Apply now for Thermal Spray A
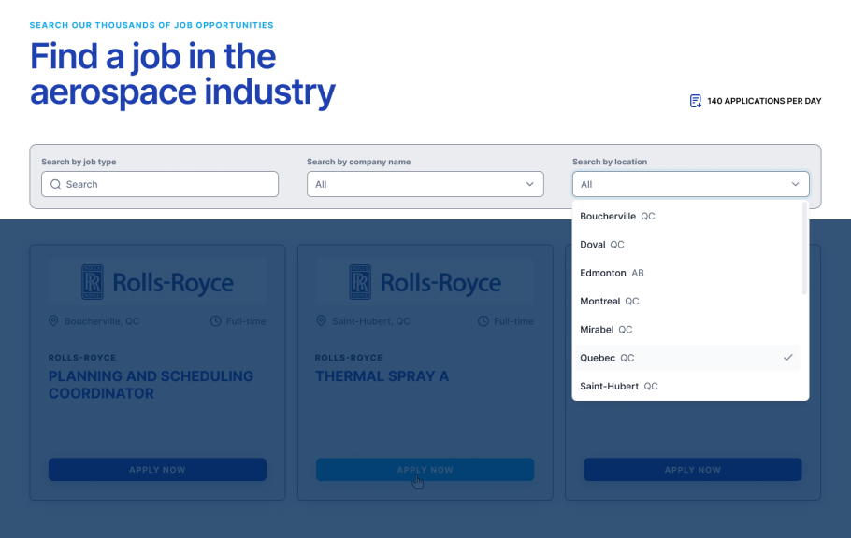This screenshot has height=538, width=851. [x=425, y=470]
